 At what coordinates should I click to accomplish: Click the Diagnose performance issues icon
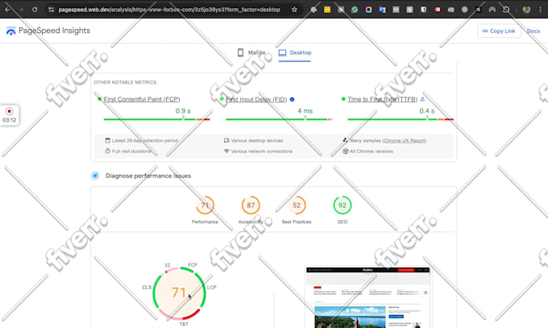pos(95,176)
